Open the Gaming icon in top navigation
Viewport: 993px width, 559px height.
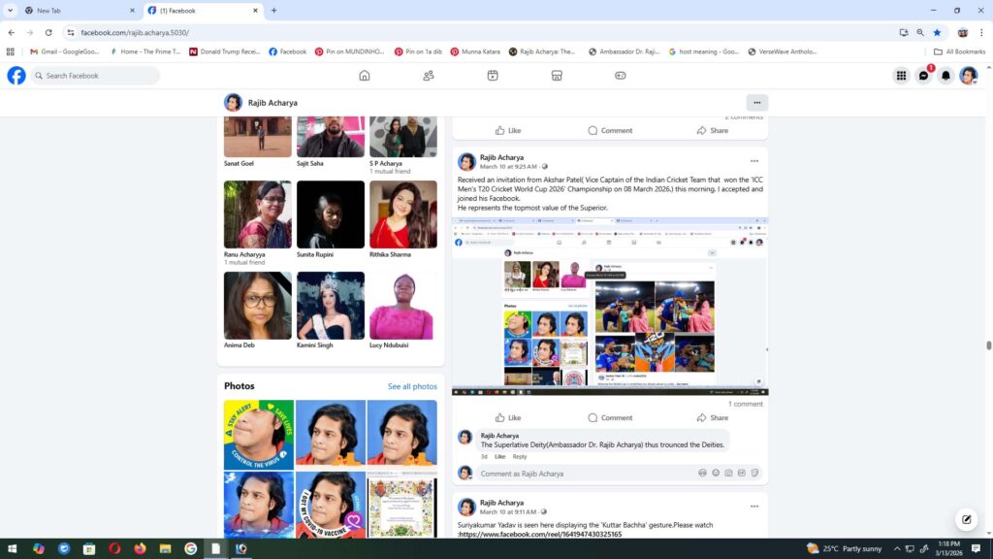tap(621, 76)
